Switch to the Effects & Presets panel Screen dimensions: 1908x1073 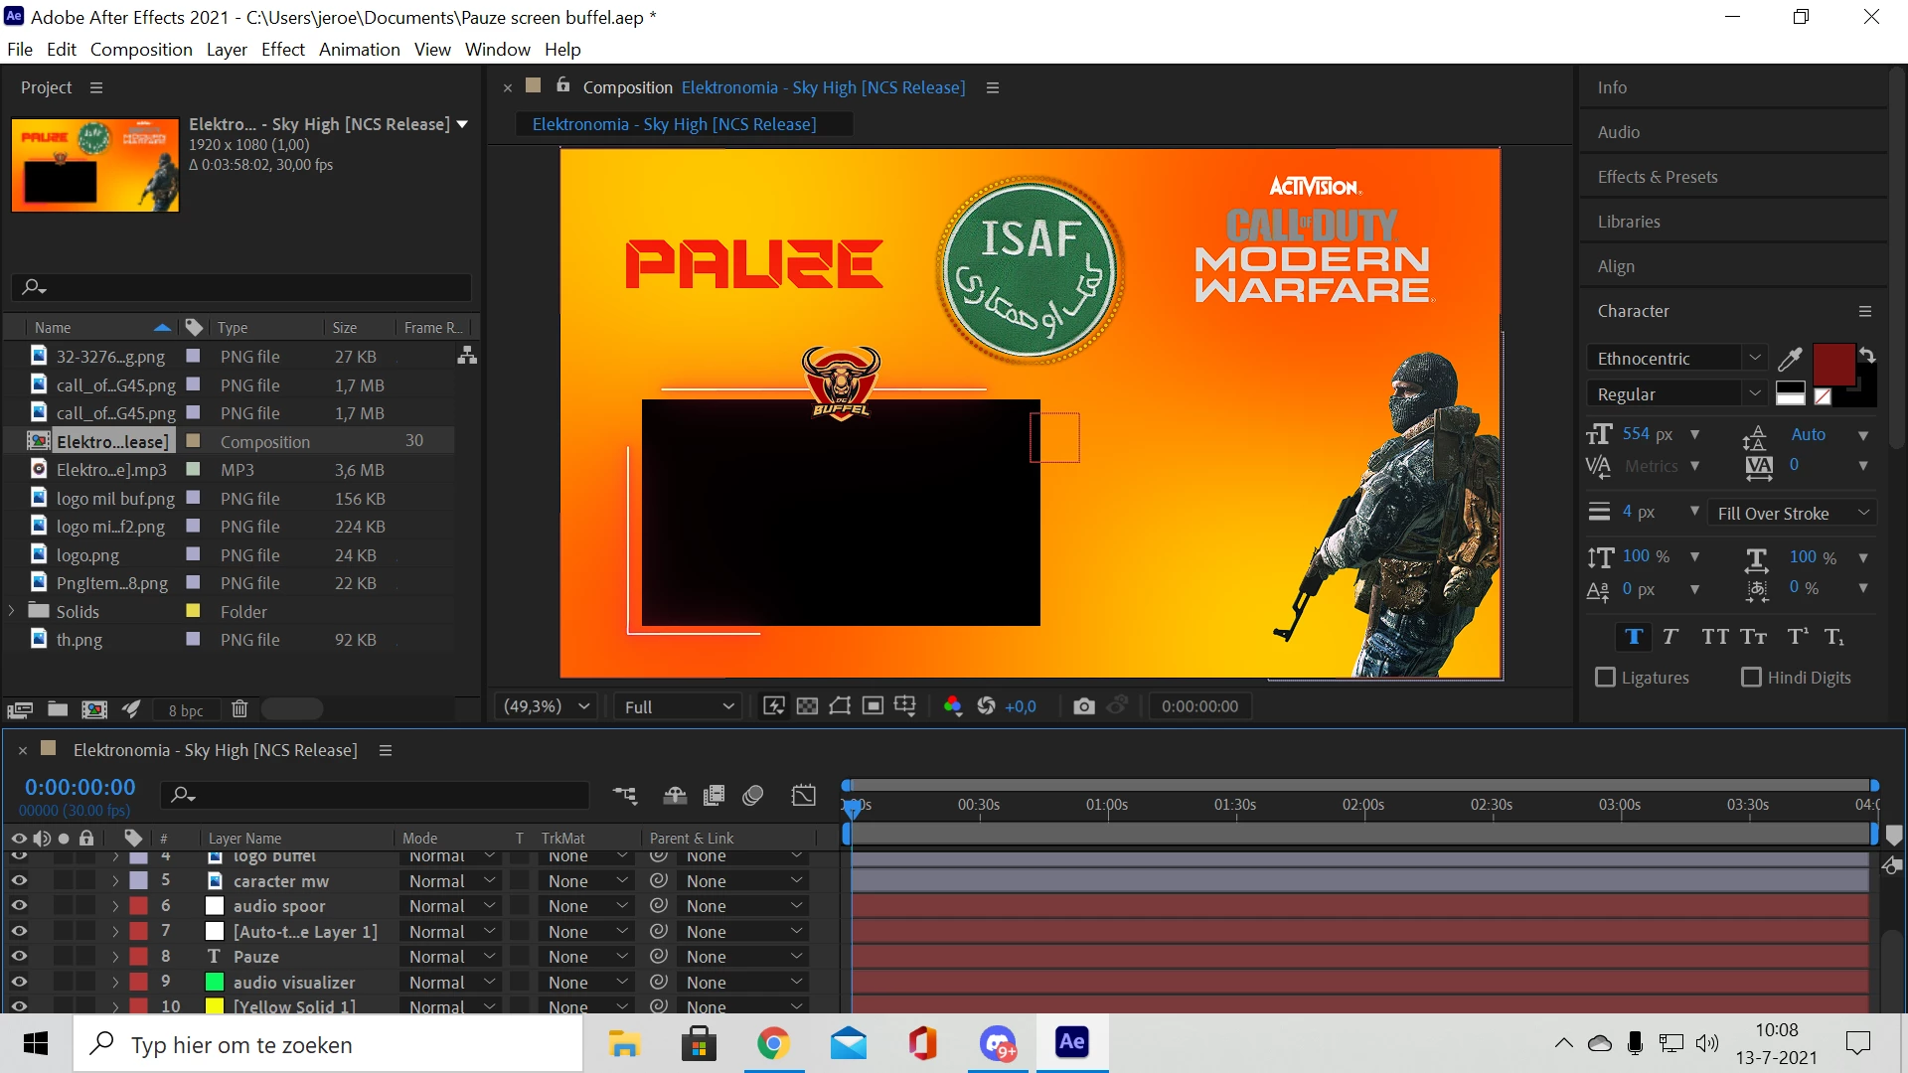(x=1658, y=177)
